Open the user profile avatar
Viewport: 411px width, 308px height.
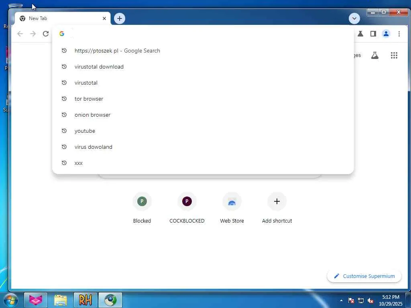click(386, 34)
